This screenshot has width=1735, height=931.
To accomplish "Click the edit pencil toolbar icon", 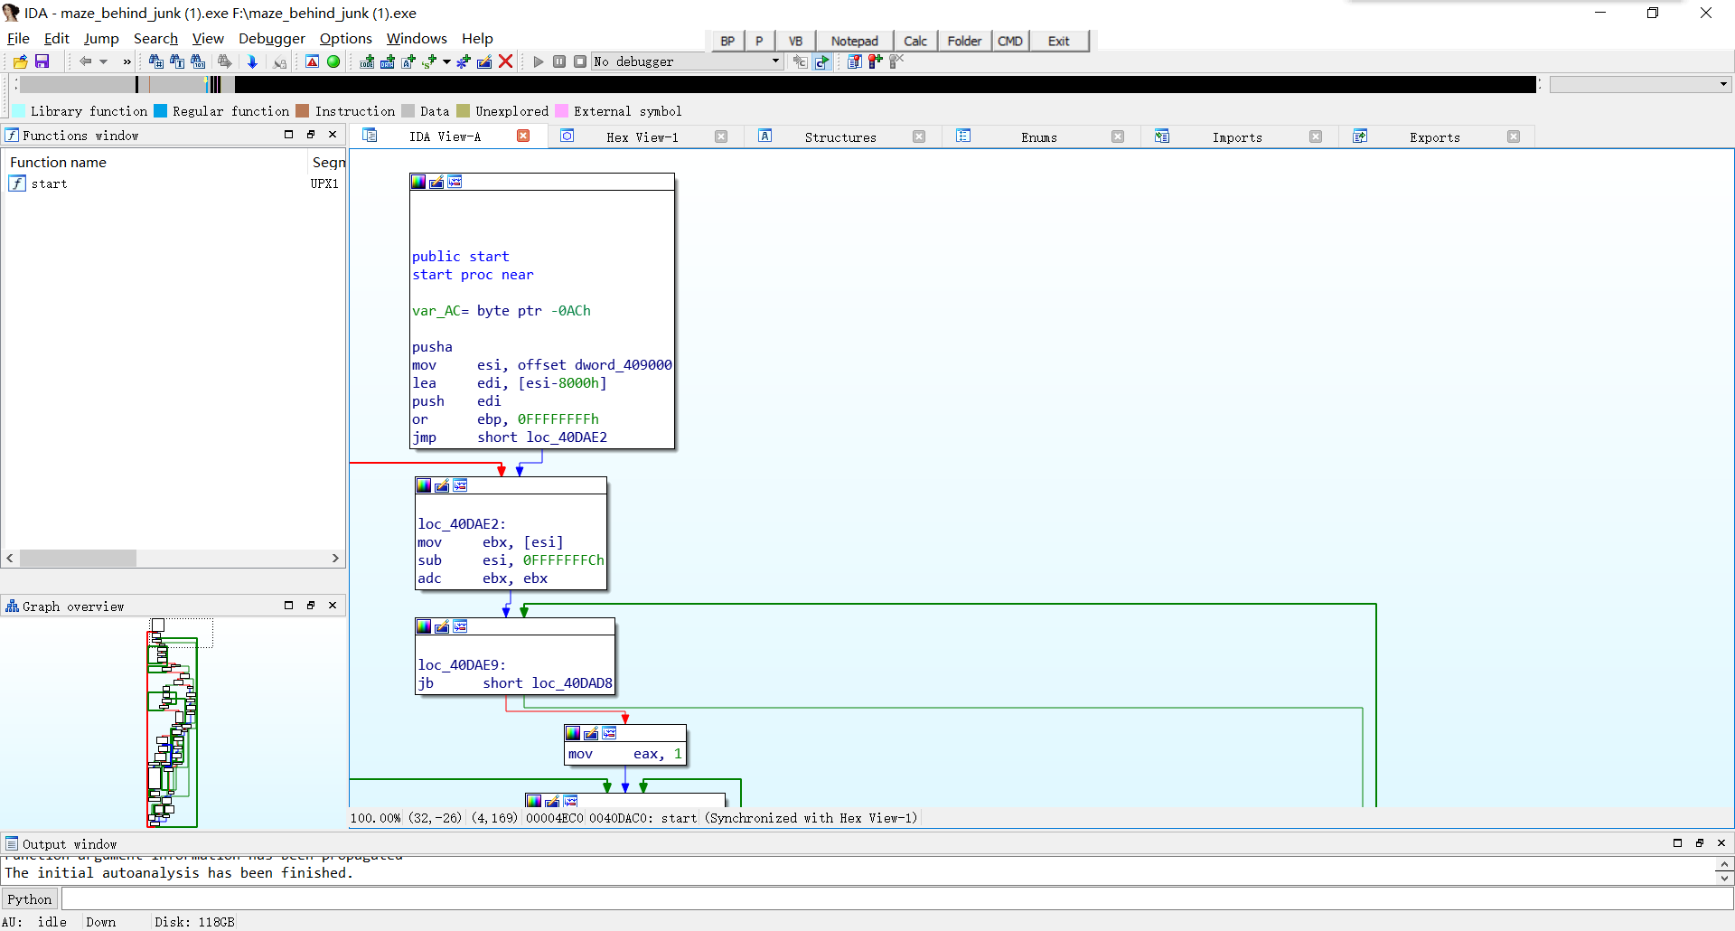I will coord(484,61).
